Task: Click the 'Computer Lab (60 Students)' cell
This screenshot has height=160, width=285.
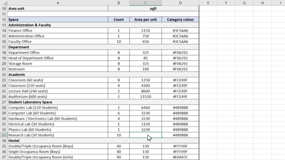Action: coord(58,113)
